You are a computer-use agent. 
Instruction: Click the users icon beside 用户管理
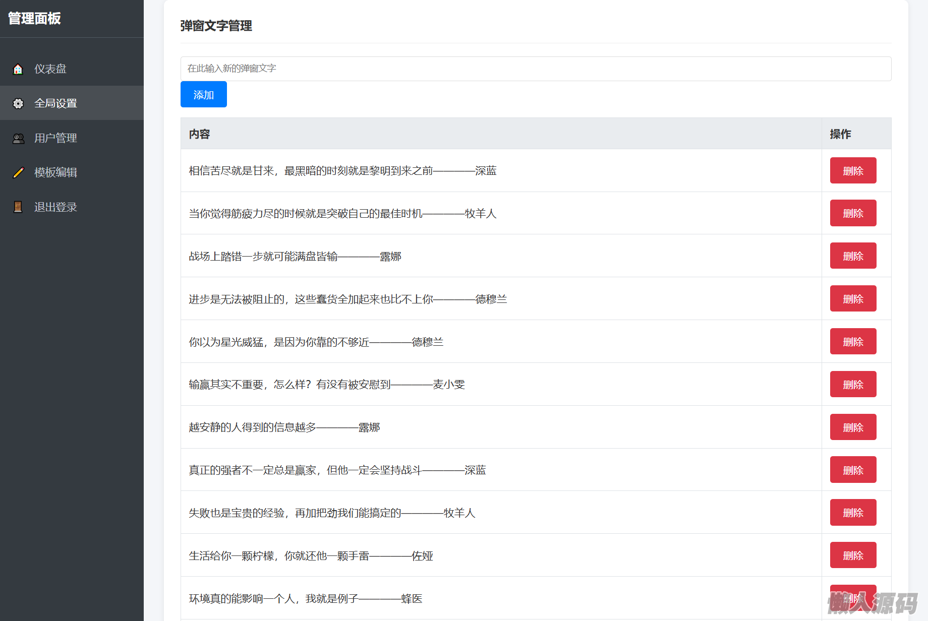[x=18, y=138]
